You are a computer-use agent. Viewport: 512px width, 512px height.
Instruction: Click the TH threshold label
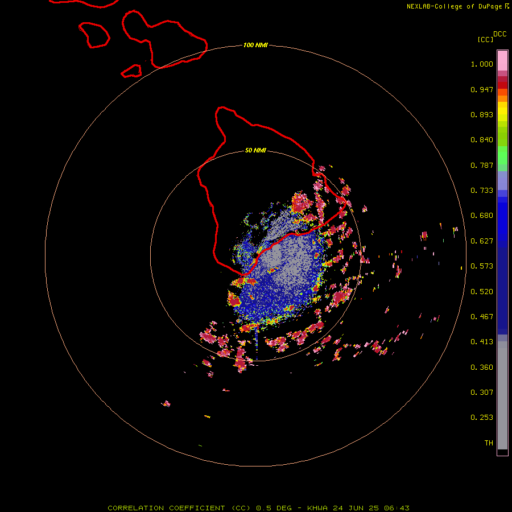click(x=489, y=443)
